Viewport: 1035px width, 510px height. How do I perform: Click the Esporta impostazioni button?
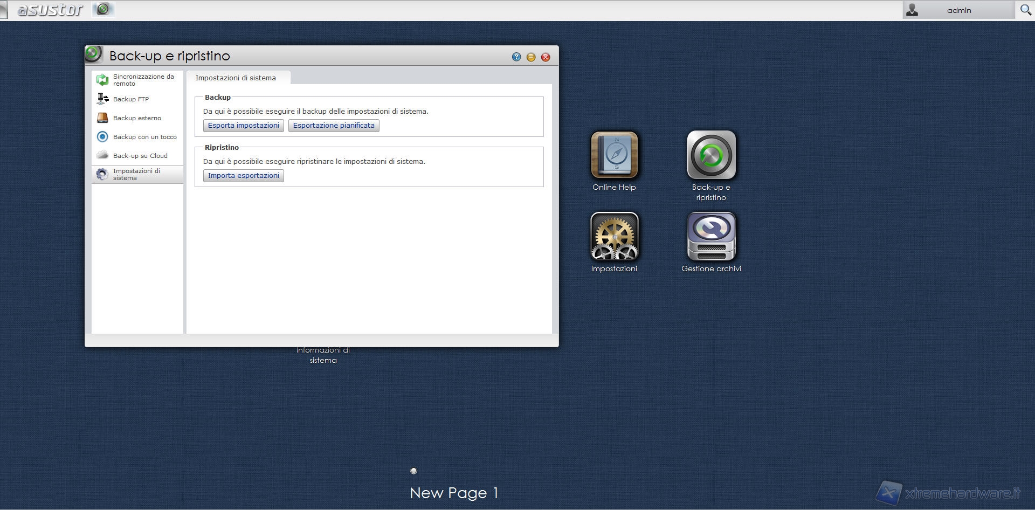click(244, 126)
